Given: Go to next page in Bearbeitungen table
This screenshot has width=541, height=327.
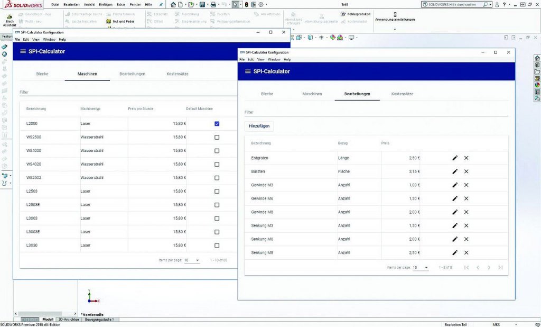Looking at the screenshot, I should pos(489,268).
